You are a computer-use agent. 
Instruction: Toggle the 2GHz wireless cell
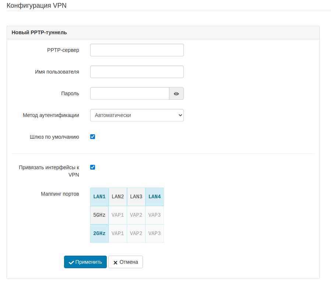pyautogui.click(x=99, y=234)
